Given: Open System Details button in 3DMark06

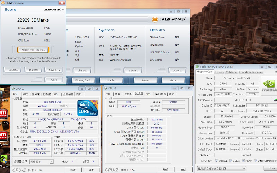Looking at the screenshot, I should [133, 70].
